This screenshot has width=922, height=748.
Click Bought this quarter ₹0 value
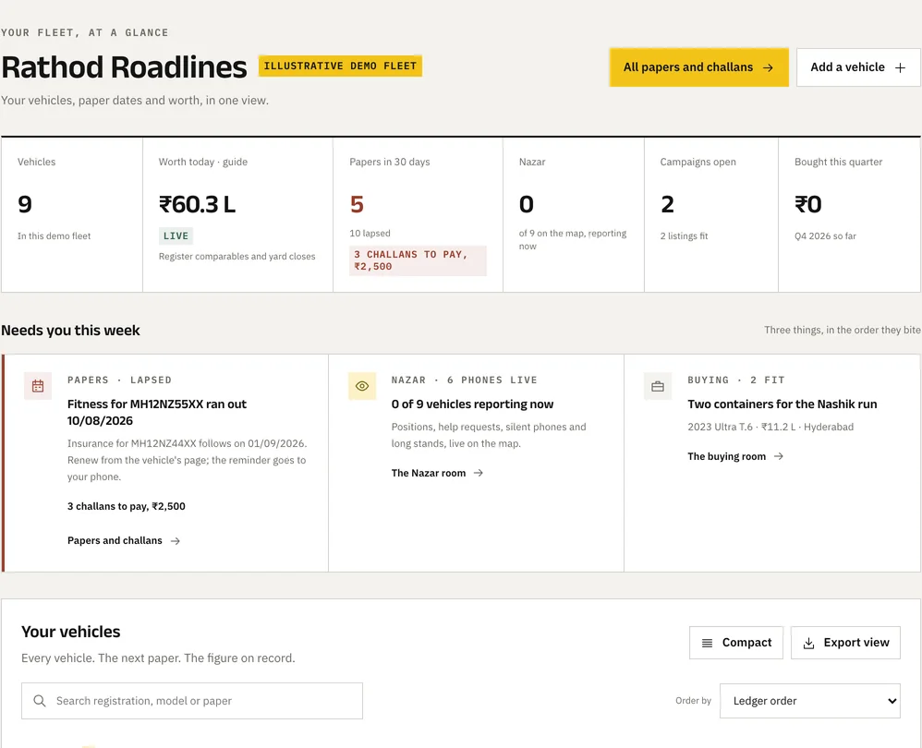click(808, 204)
